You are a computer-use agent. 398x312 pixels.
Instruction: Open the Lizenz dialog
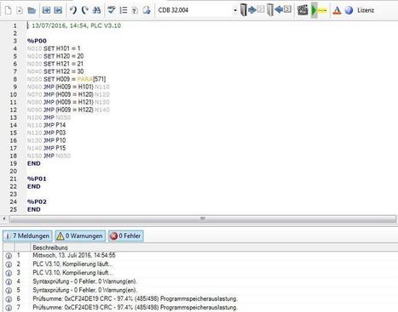click(x=366, y=10)
